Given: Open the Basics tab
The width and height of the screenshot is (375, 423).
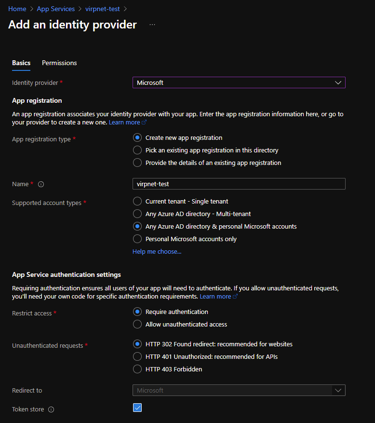Looking at the screenshot, I should 21,63.
